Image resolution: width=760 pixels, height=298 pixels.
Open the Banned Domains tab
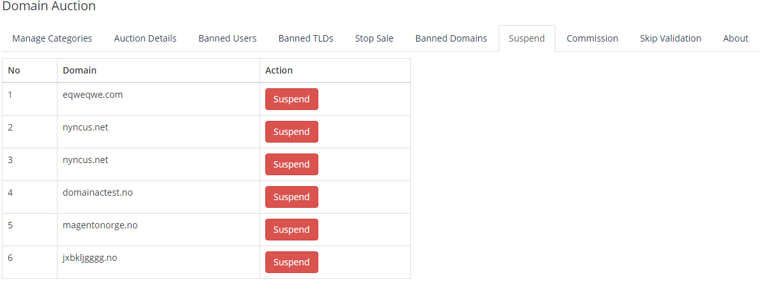pyautogui.click(x=451, y=38)
